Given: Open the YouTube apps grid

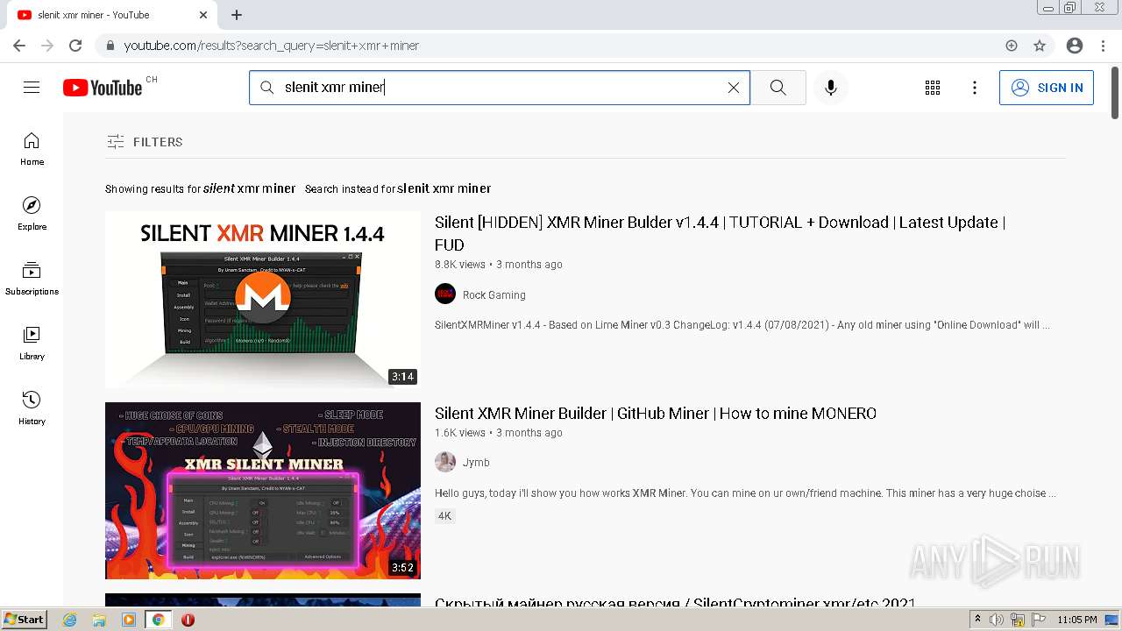Looking at the screenshot, I should point(933,88).
